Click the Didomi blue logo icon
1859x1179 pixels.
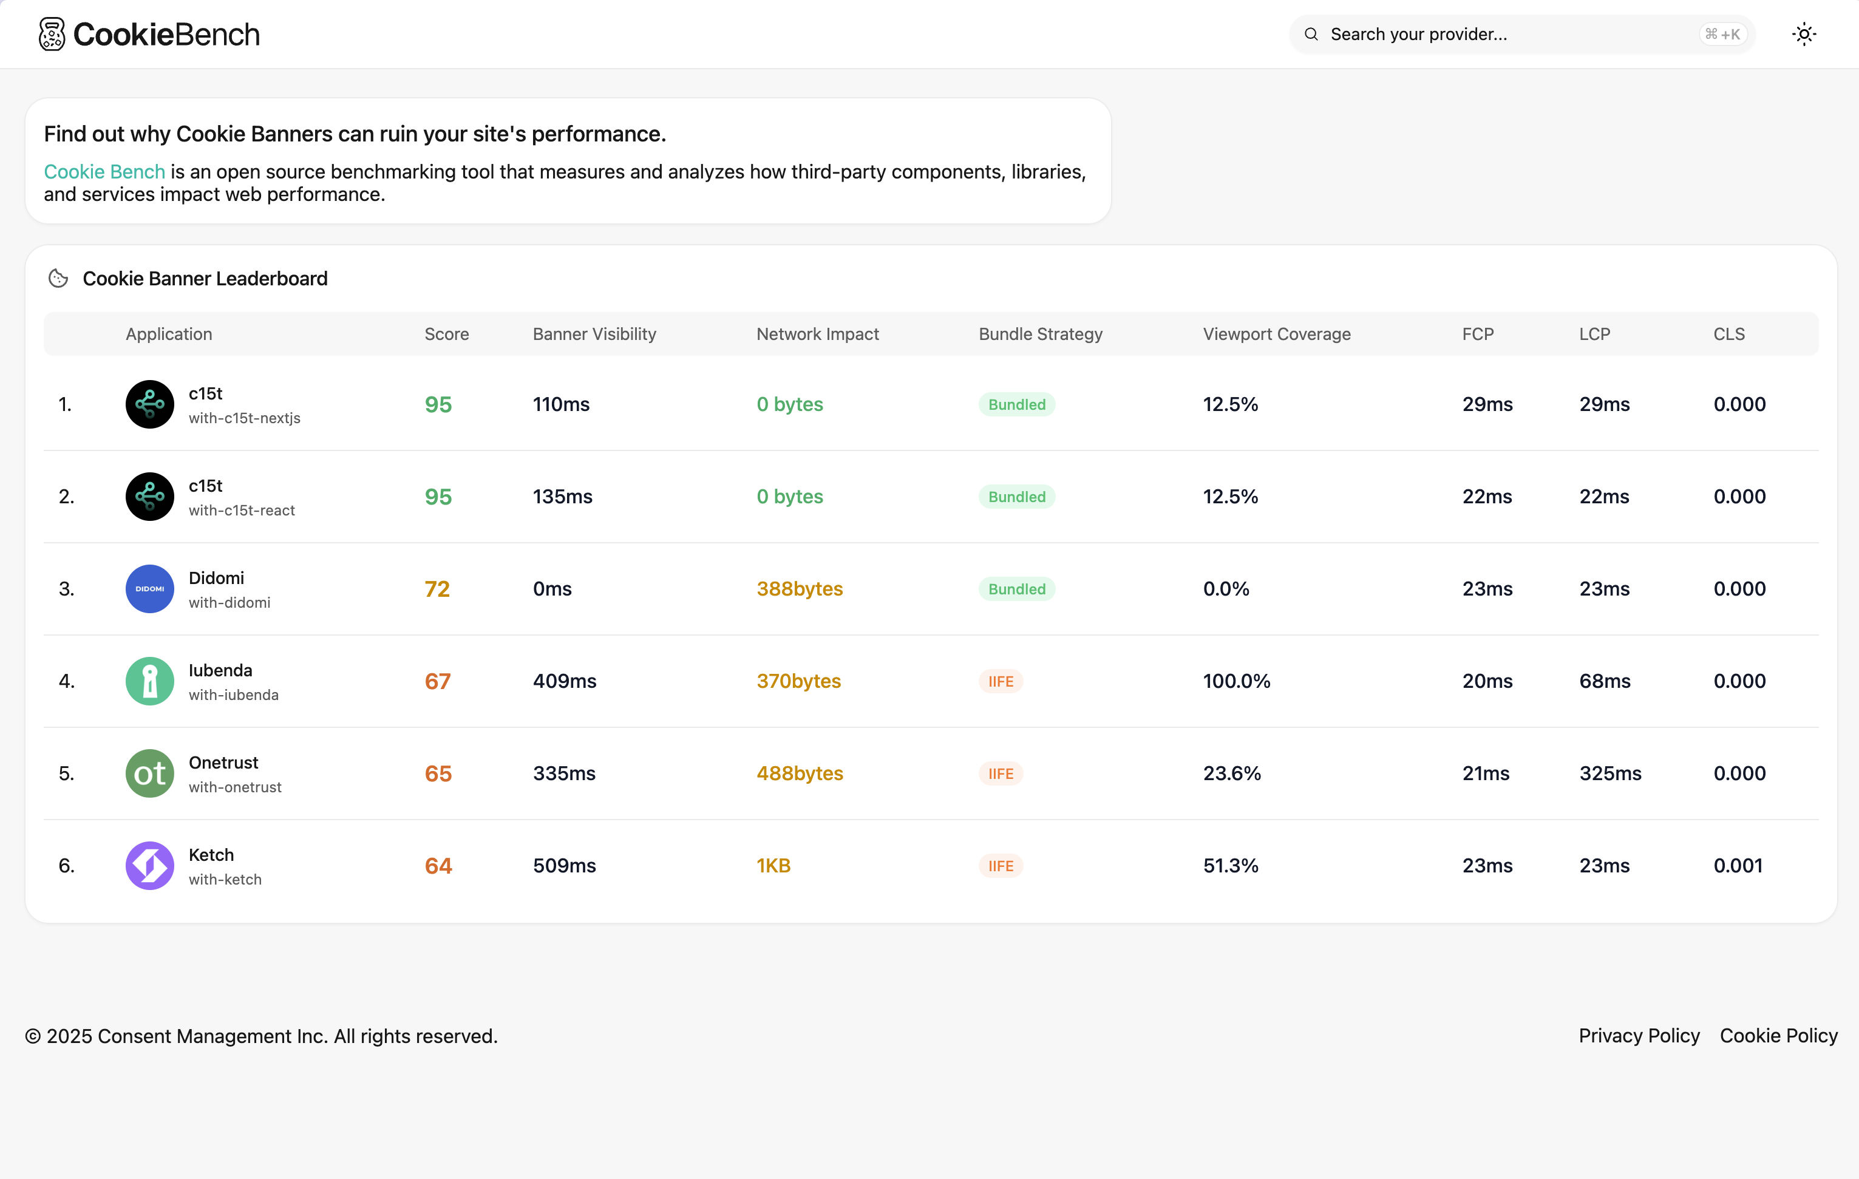[150, 588]
